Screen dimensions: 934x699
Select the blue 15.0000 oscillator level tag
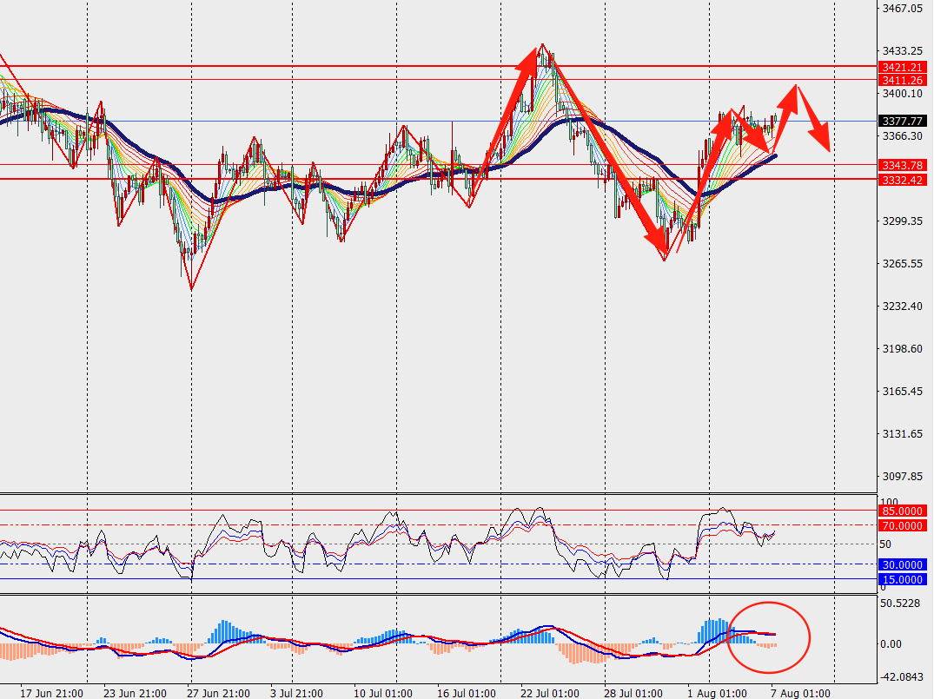pos(903,579)
